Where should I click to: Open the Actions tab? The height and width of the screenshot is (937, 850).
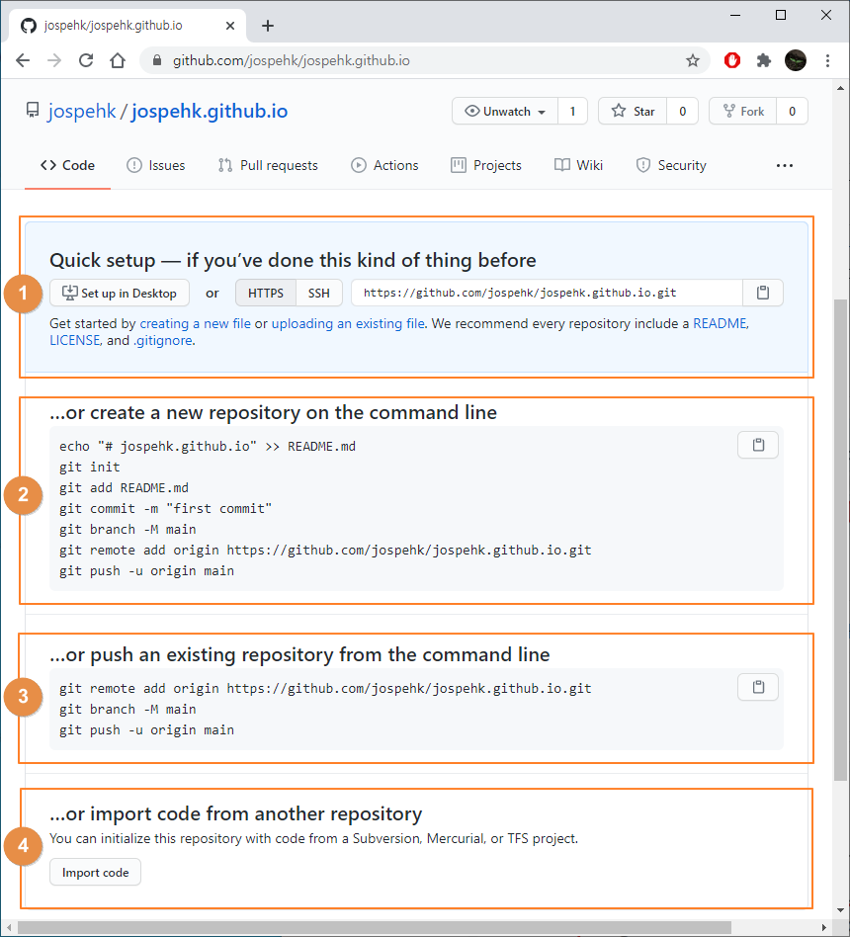coord(384,165)
